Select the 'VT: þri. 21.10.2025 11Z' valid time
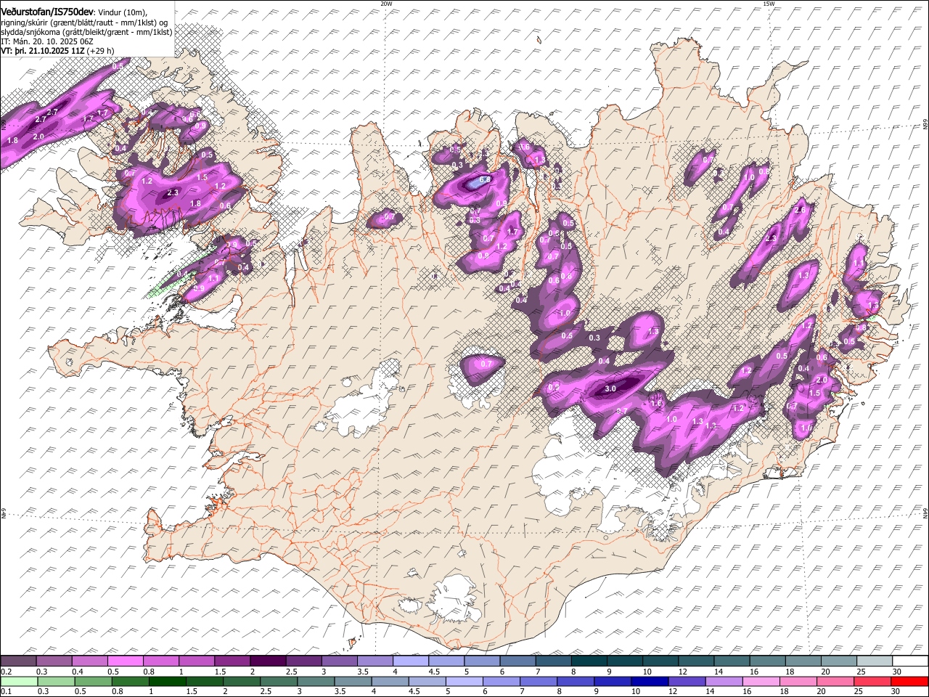929x697 pixels. (44, 51)
